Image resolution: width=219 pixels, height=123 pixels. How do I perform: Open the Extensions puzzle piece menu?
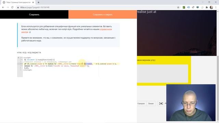pos(207,8)
